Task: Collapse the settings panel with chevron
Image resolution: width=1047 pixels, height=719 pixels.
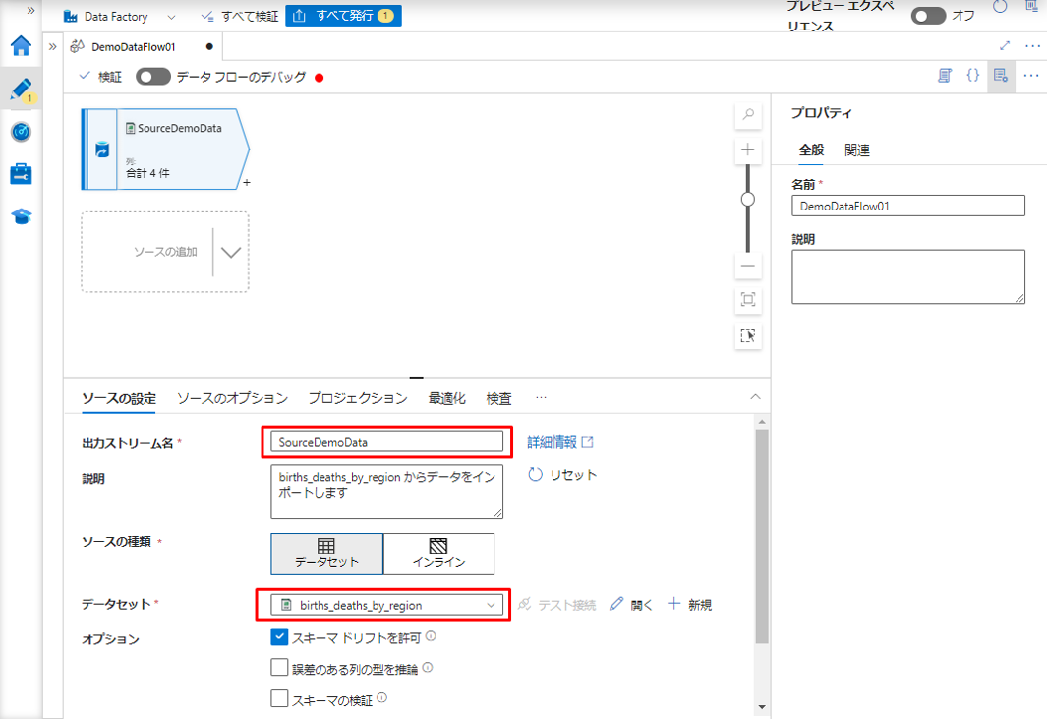Action: (x=755, y=397)
